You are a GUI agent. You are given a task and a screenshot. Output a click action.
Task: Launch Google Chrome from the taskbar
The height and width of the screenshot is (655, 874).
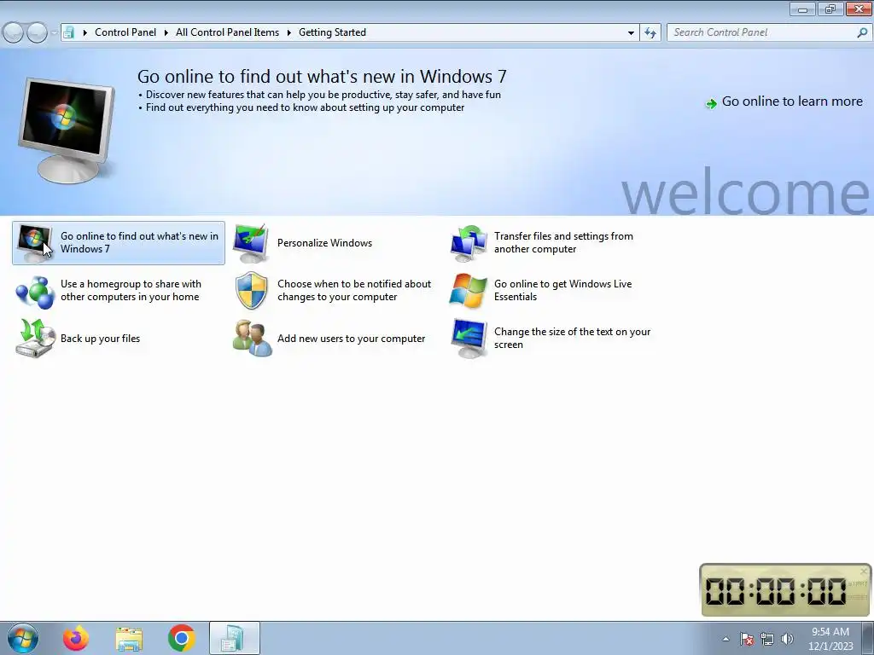point(182,638)
